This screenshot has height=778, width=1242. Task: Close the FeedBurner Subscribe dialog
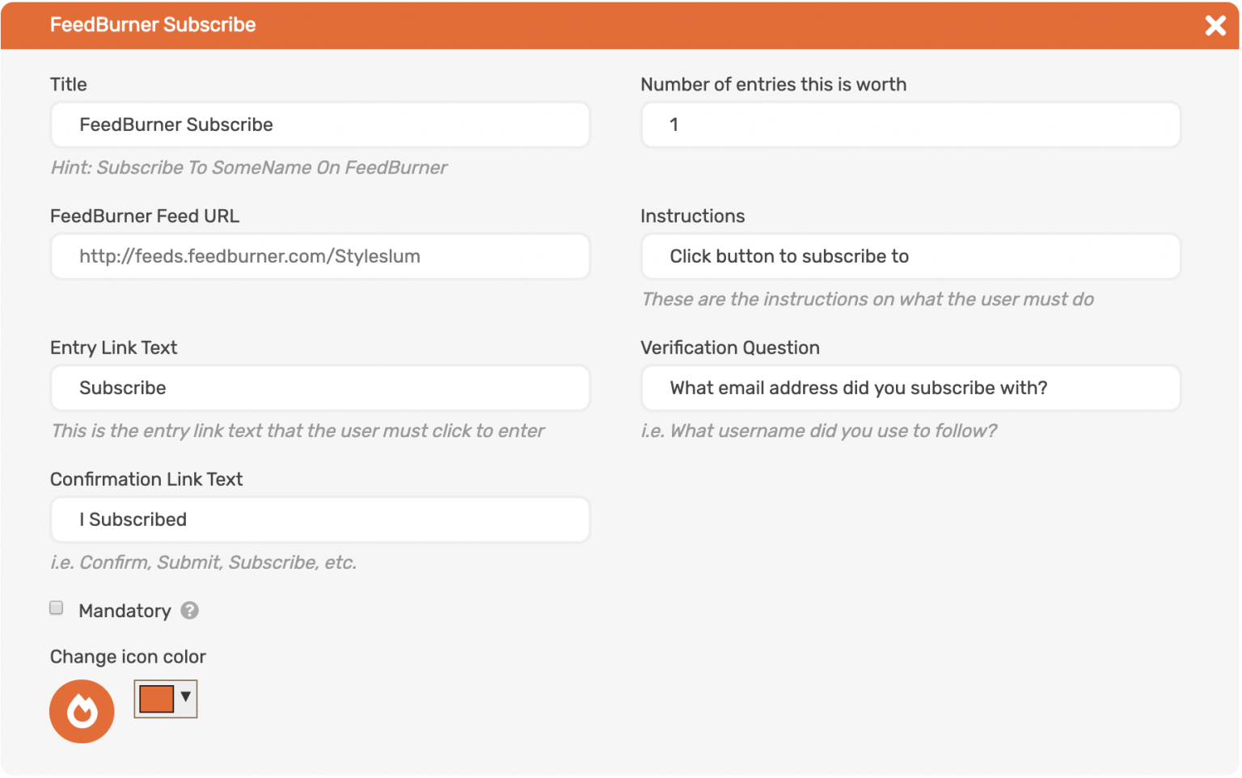point(1215,25)
